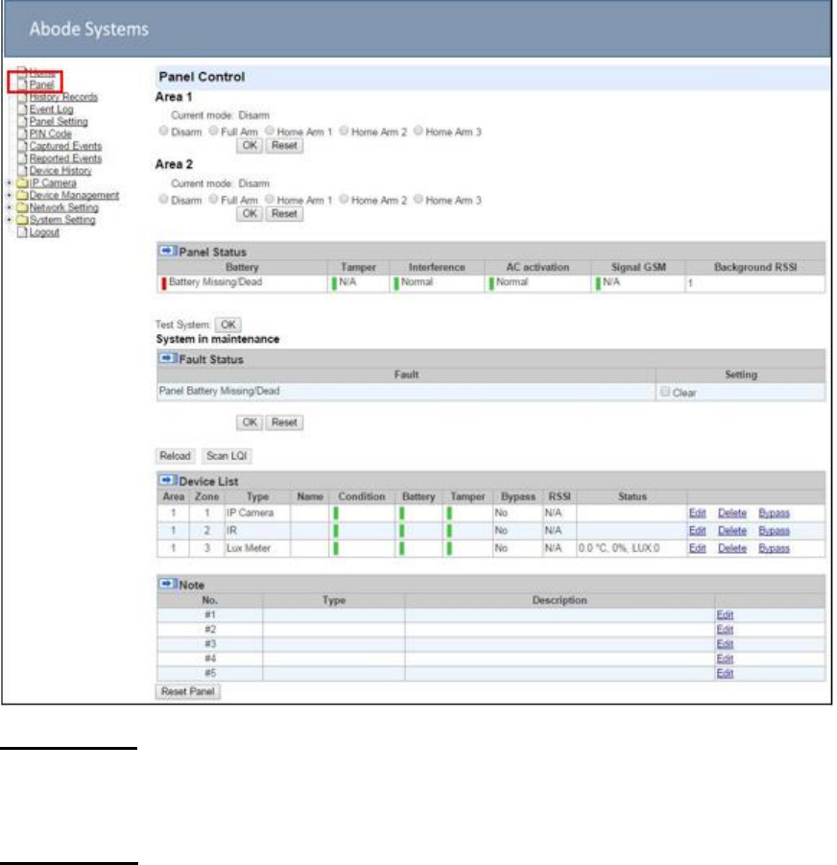Viewport: 837px width, 865px height.
Task: Click OK next to Test System
Action: pos(227,324)
